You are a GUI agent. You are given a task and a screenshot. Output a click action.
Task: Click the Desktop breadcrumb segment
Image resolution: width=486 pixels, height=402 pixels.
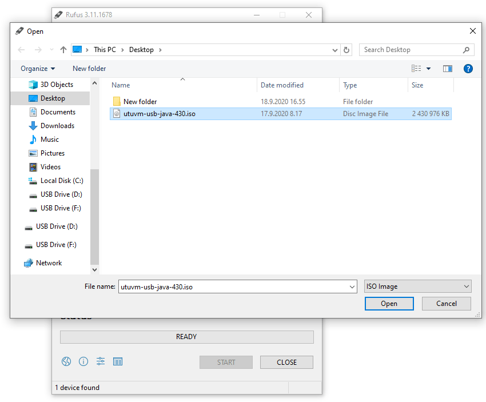[x=141, y=50]
